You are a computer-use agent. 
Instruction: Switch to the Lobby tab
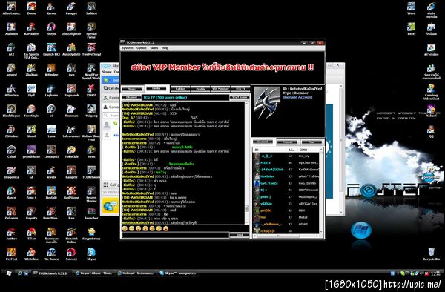point(157,88)
